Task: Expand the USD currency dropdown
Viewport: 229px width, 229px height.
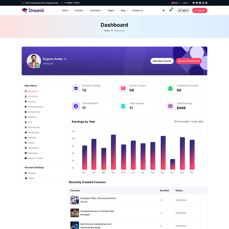Action: [x=186, y=3]
